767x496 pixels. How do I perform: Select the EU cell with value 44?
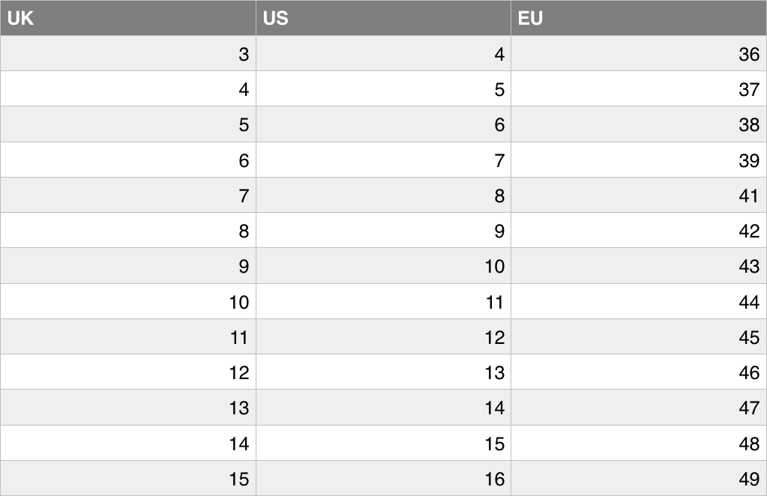(x=639, y=302)
